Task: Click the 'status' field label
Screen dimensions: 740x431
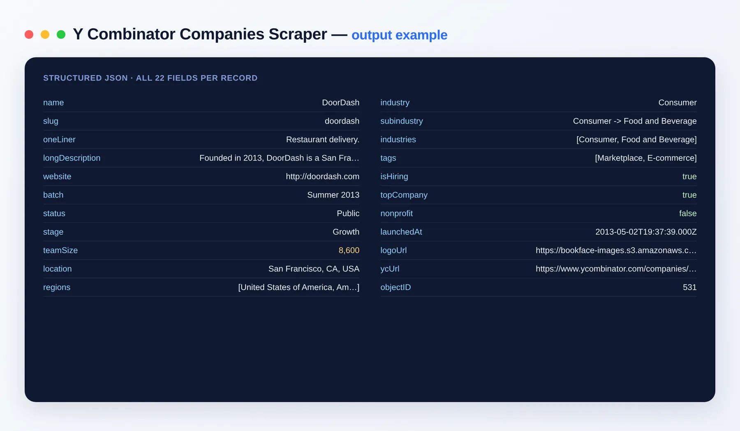Action: point(54,213)
